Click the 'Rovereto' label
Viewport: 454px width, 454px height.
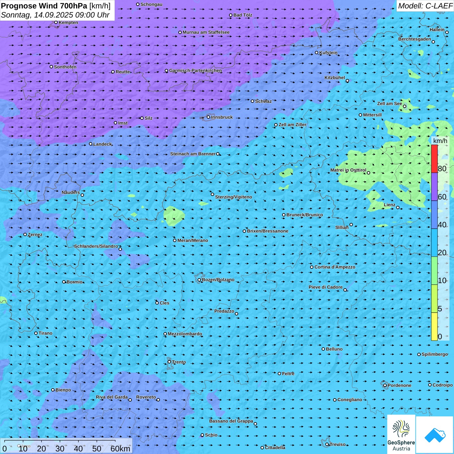click(x=146, y=397)
